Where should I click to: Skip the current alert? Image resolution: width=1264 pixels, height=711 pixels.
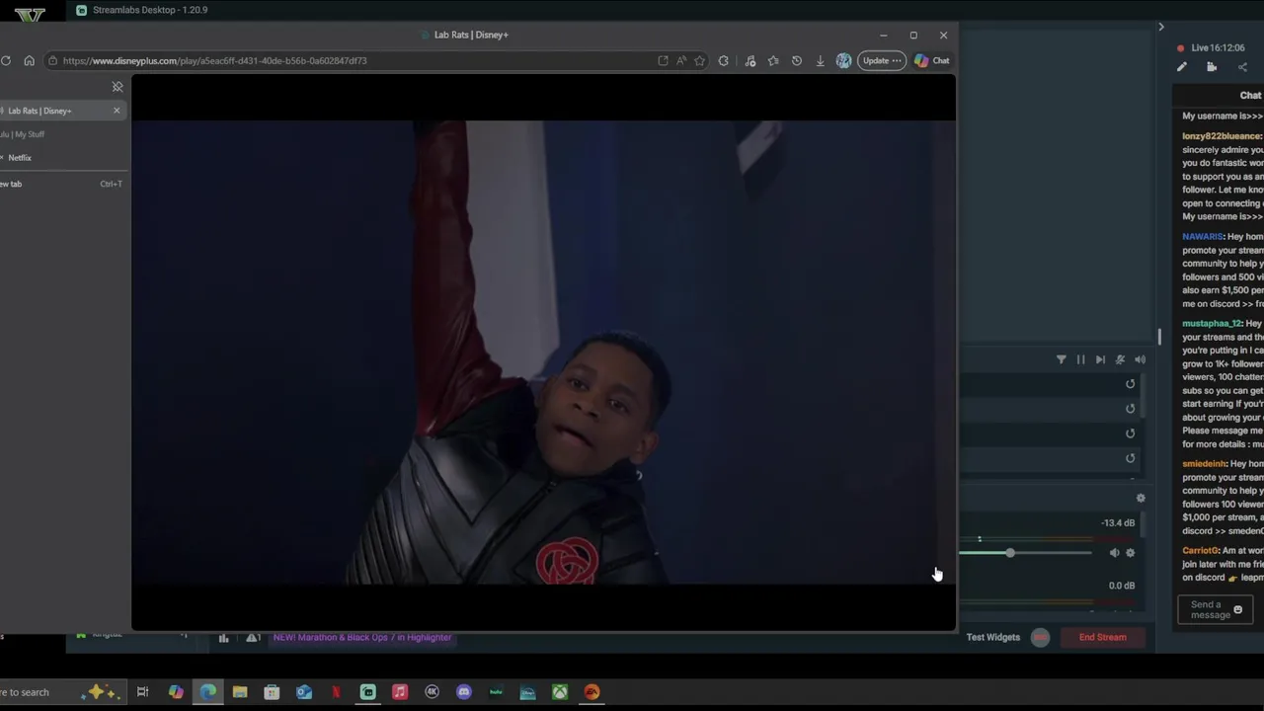click(x=1100, y=359)
